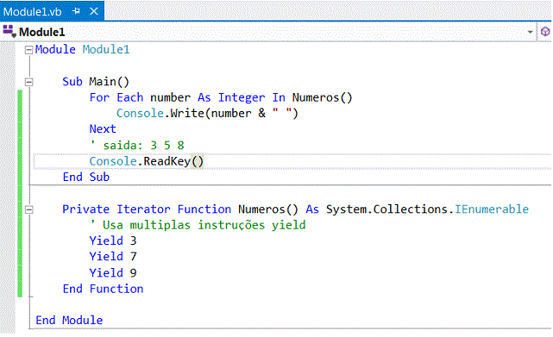553x337 pixels.
Task: Collapse the Numeros function outlining box
Action: [28, 209]
